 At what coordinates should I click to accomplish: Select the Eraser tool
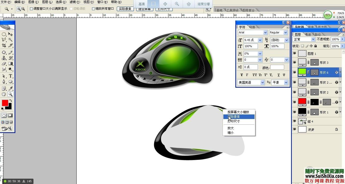[4, 63]
